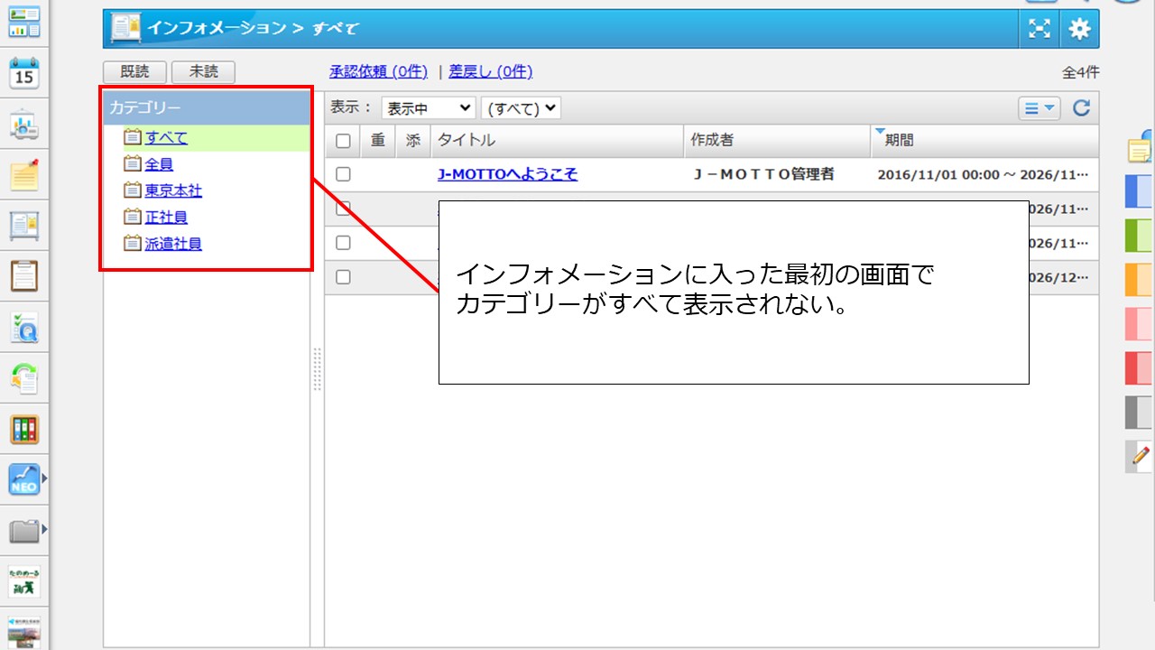This screenshot has height=650, width=1155.
Task: Open the (すべて) filter dropdown
Action: [x=521, y=108]
